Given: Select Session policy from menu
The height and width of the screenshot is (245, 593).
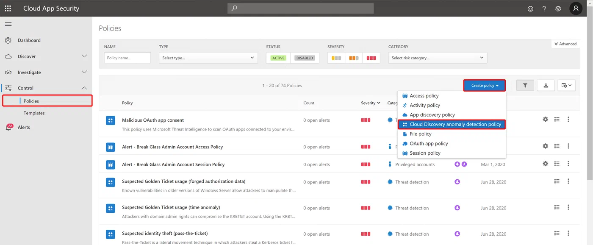Looking at the screenshot, I should [x=452, y=153].
